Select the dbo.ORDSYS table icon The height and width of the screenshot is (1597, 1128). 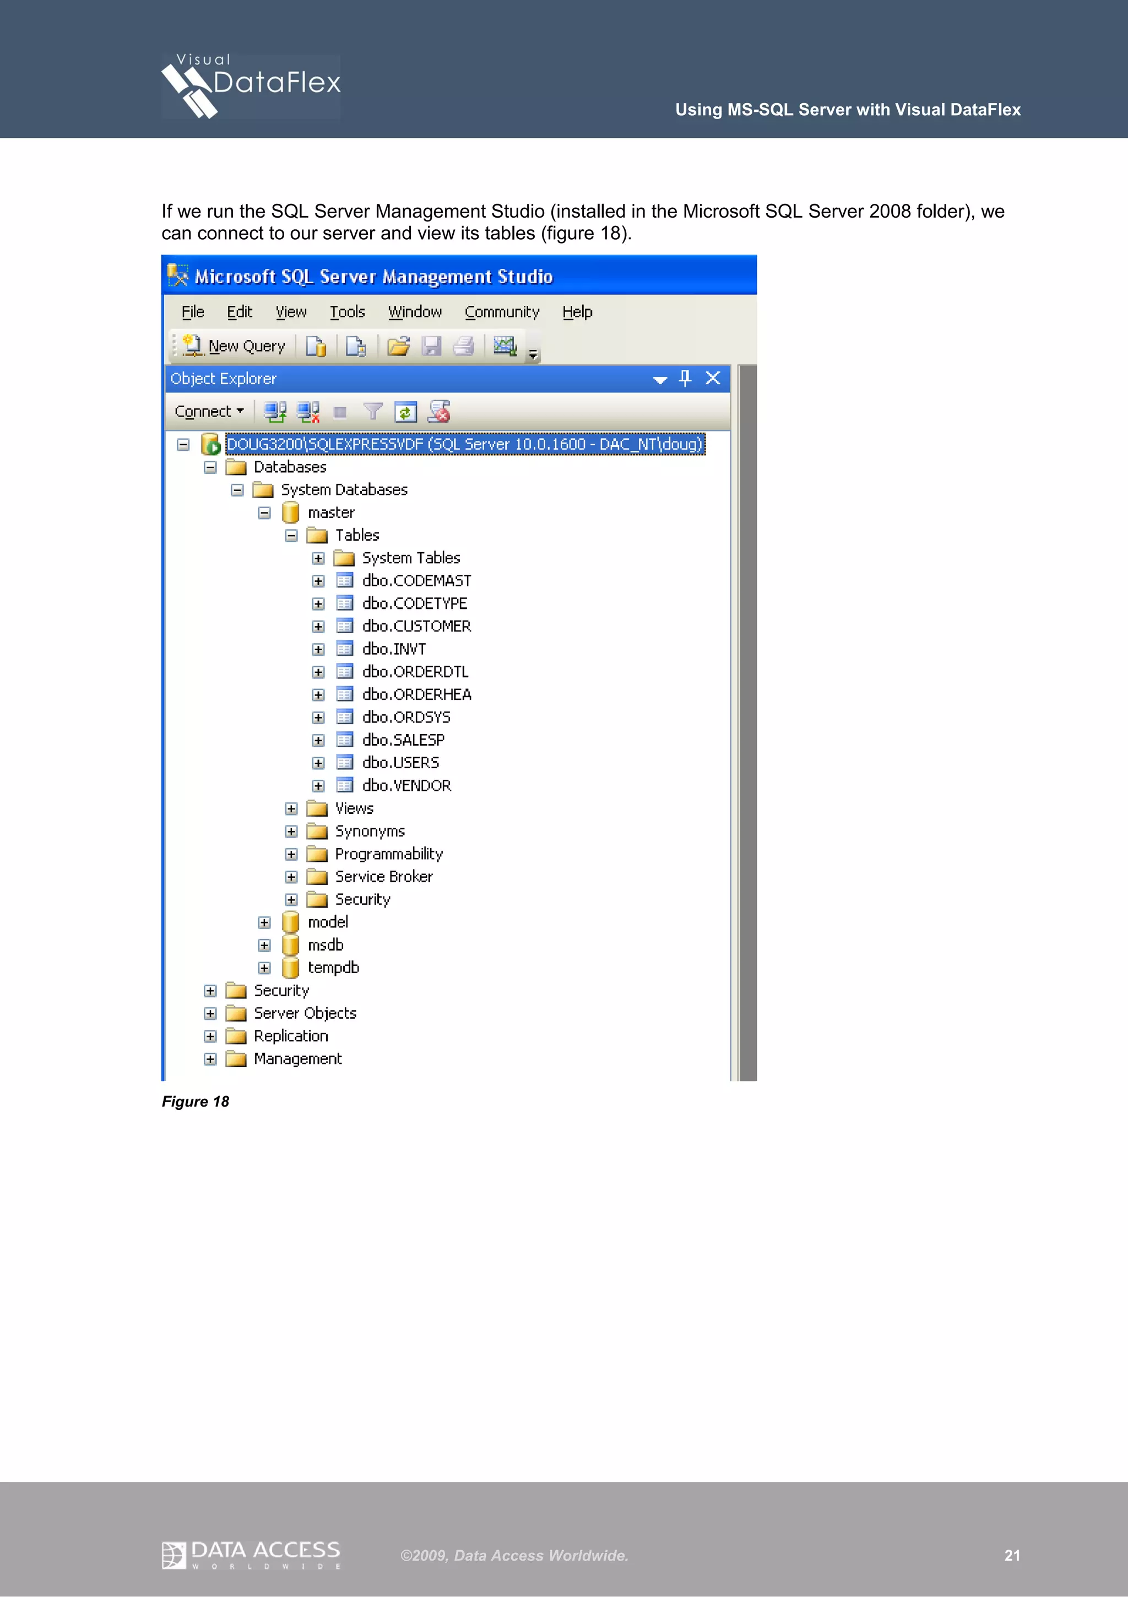click(345, 717)
